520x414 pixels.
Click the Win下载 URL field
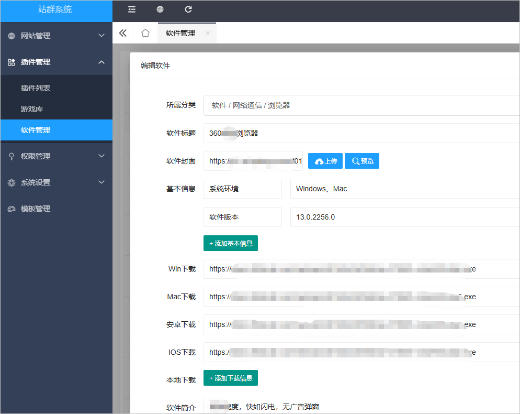coord(361,269)
